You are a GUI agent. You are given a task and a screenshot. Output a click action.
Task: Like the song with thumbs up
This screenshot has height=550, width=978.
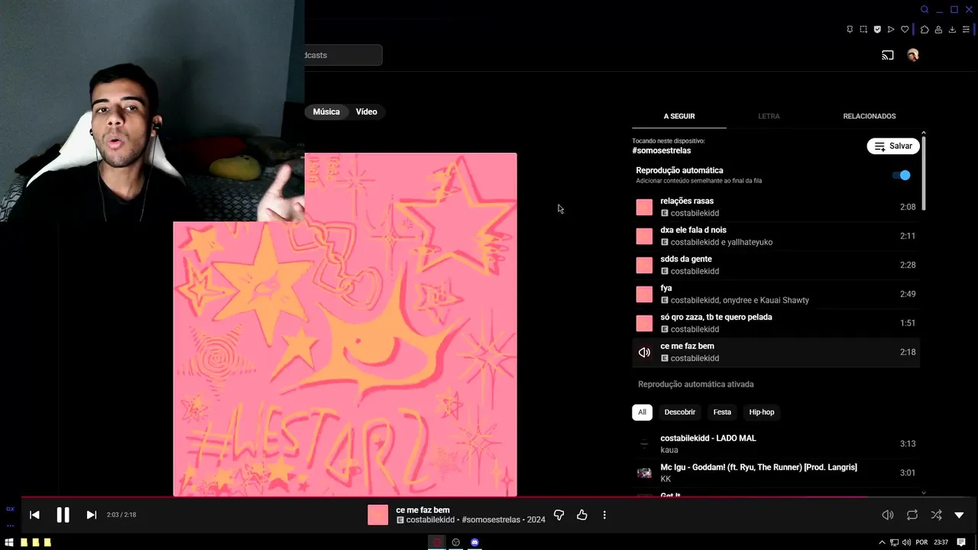[581, 515]
